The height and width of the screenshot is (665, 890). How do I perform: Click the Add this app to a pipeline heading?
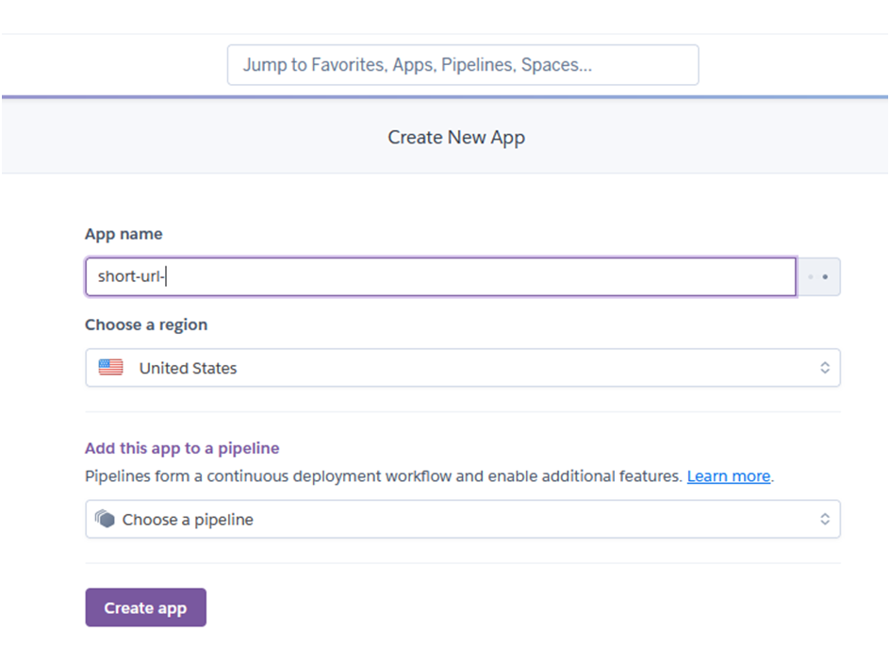[x=182, y=448]
